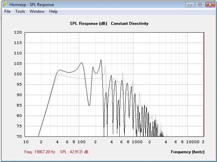Click the 105 dB axis label
217x162 pixels.
point(18,64)
